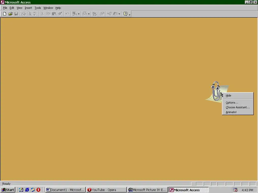Create a new database with the New icon
This screenshot has width=258, height=193.
(x=5, y=14)
